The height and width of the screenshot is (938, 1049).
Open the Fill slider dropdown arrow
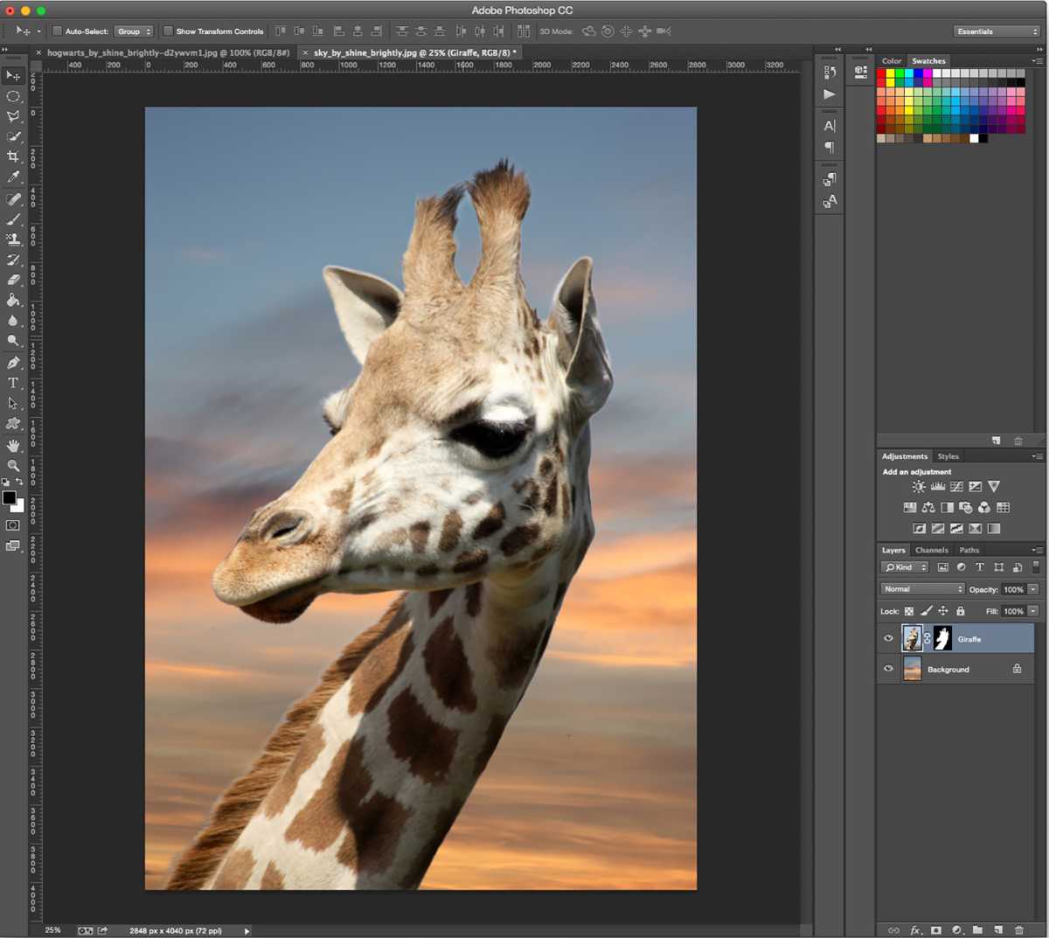click(1033, 611)
